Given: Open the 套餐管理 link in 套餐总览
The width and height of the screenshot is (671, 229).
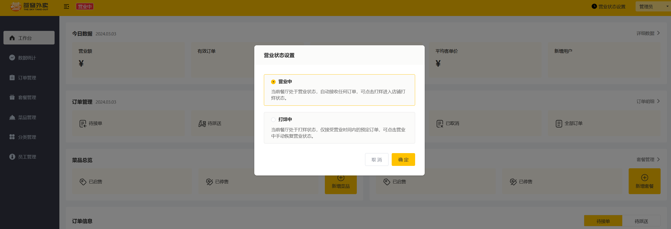Looking at the screenshot, I should point(645,160).
